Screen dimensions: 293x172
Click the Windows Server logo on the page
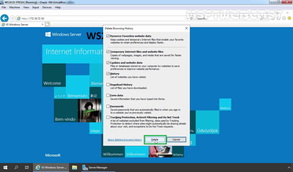coord(63,34)
